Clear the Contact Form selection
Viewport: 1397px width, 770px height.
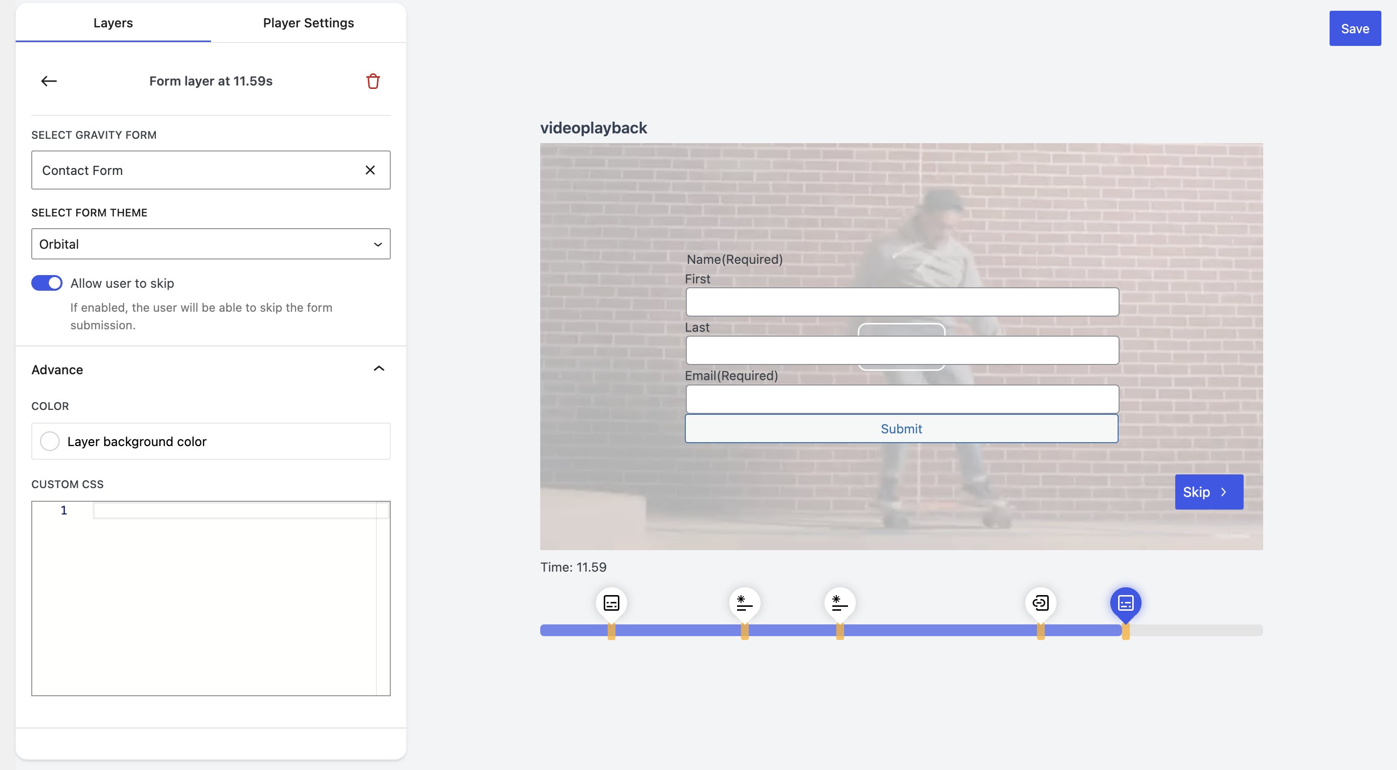click(370, 170)
